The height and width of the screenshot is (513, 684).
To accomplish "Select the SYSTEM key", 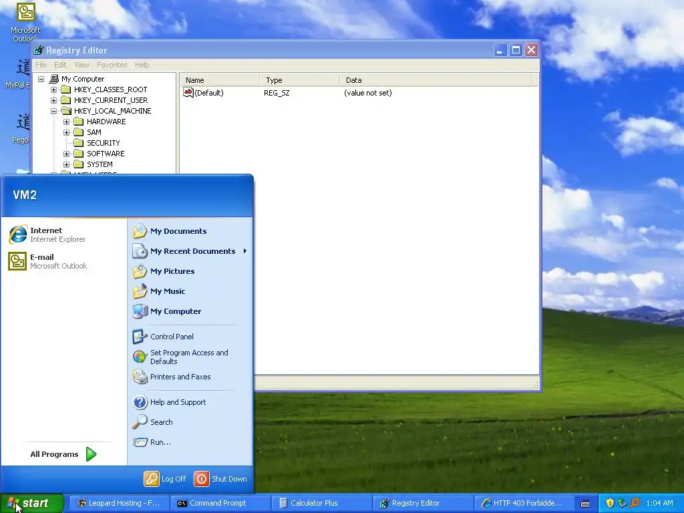I will click(x=100, y=164).
